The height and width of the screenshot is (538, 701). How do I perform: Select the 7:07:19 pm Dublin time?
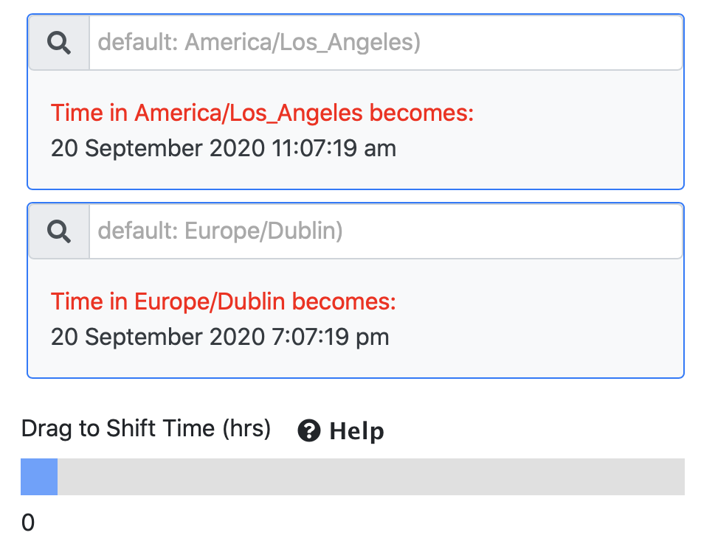pos(330,337)
